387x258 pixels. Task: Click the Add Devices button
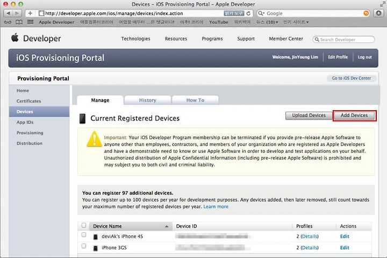354,116
